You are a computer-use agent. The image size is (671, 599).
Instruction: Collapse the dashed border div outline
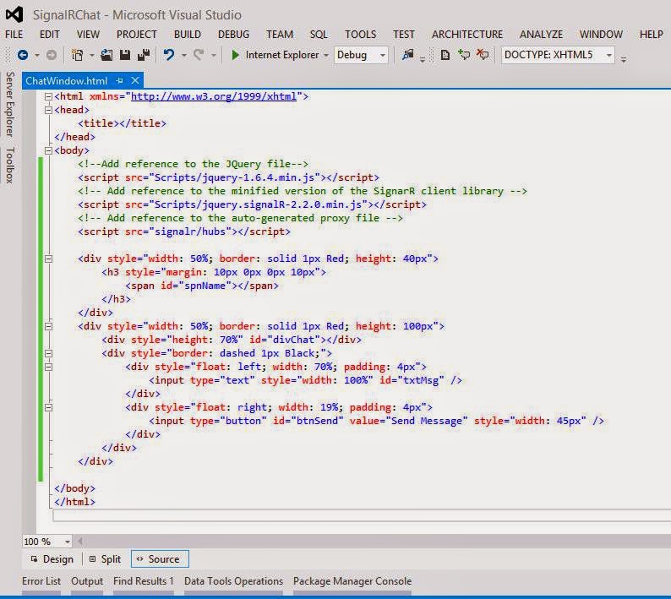click(x=48, y=354)
